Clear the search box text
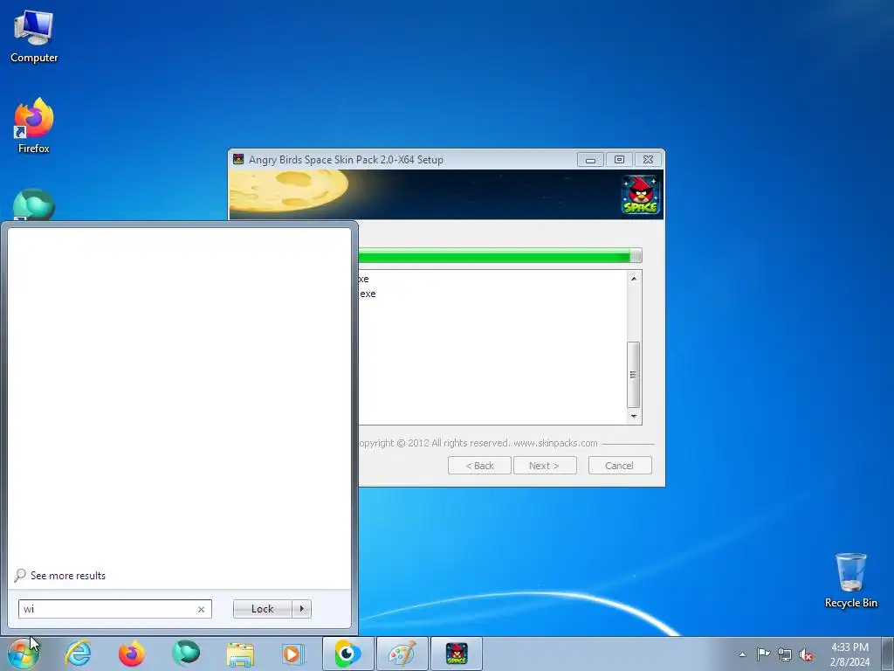Screen dimensions: 894x671 pos(202,609)
